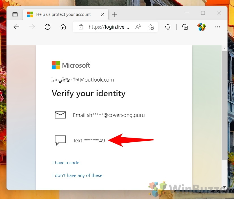Go forward with the forward arrow
The width and height of the screenshot is (234, 199).
coord(32,27)
